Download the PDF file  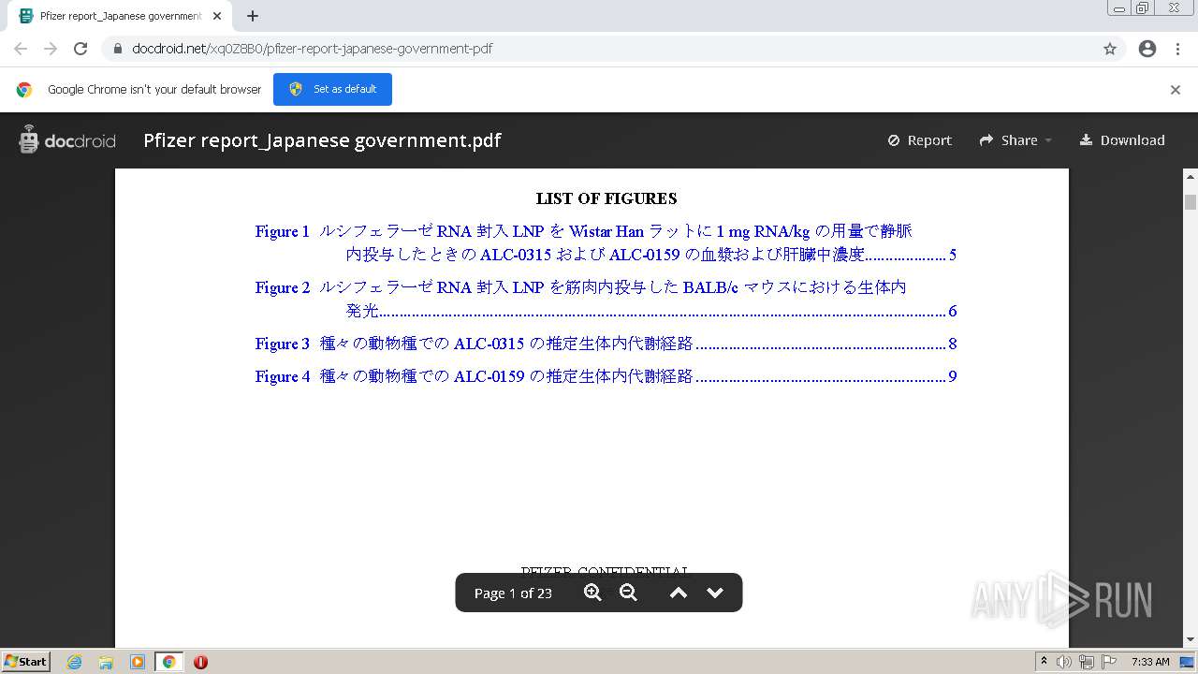tap(1122, 140)
